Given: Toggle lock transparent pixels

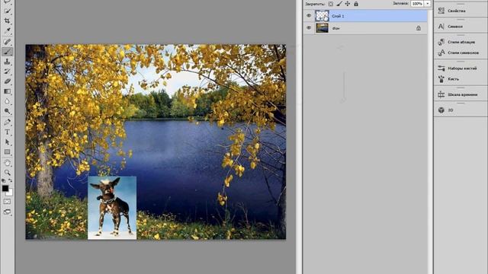Looking at the screenshot, I should (331, 4).
